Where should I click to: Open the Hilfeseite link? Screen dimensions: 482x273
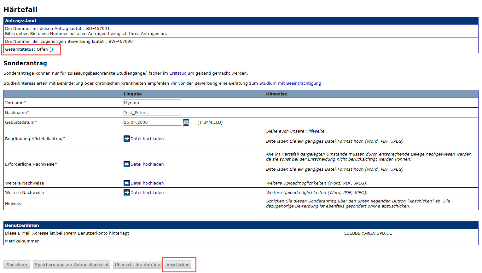(x=315, y=131)
